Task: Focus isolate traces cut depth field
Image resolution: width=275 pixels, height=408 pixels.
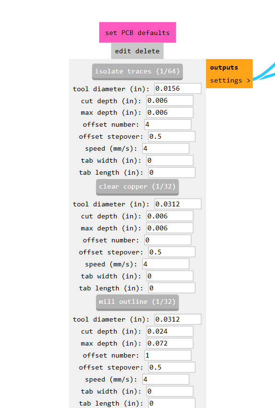Action: pyautogui.click(x=170, y=100)
